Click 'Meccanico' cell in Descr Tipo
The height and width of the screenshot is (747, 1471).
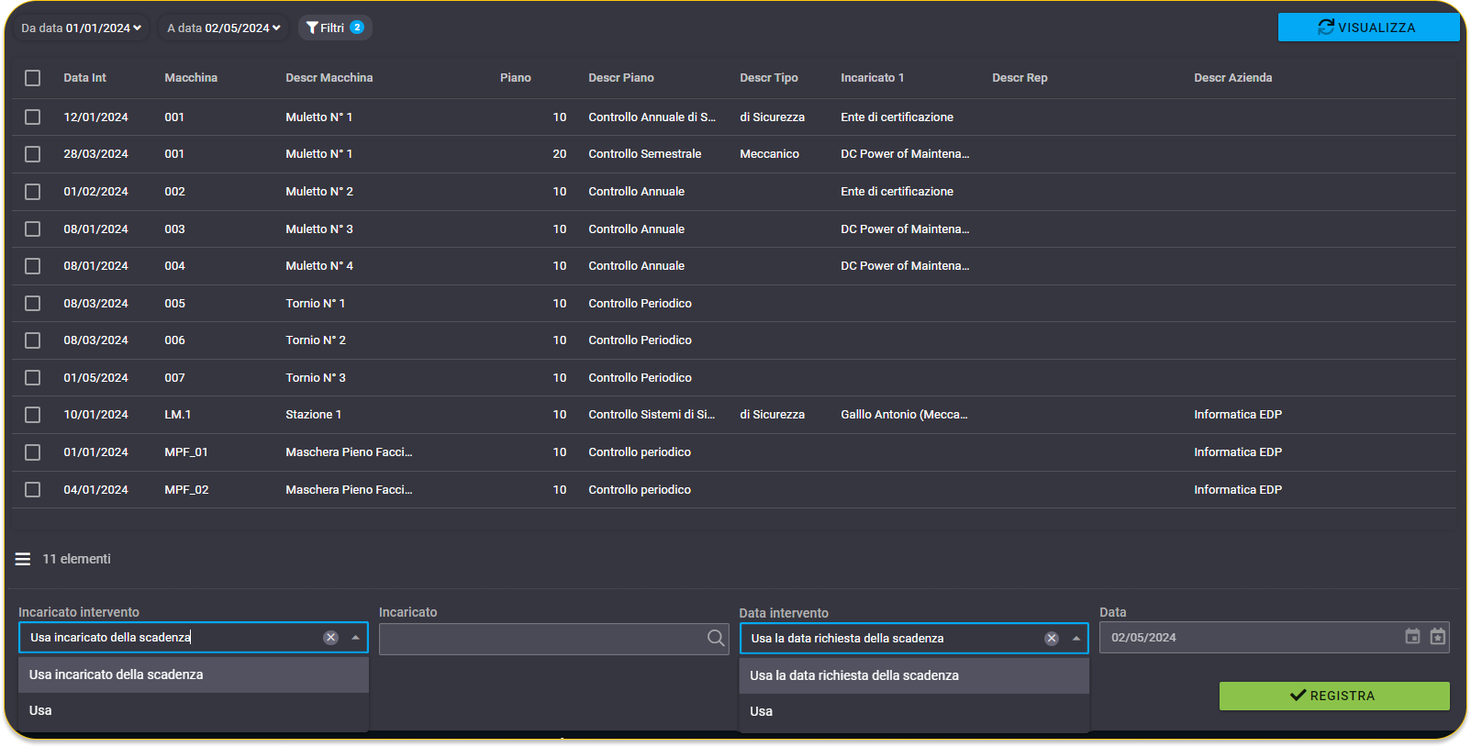coord(770,154)
